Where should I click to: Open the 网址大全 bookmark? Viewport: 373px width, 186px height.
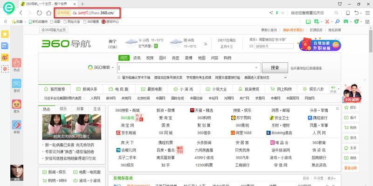click(x=72, y=21)
